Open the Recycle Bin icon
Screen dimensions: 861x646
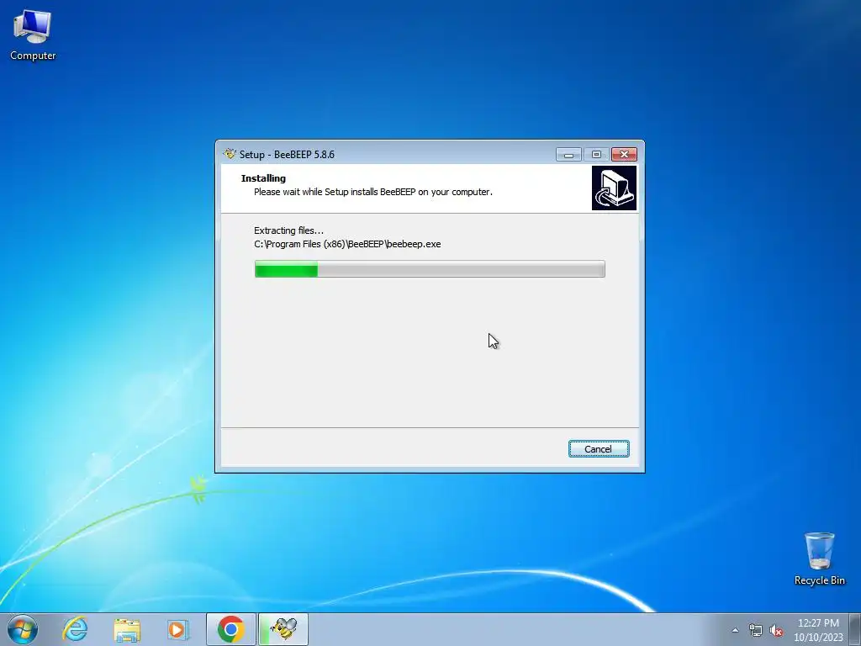pos(819,559)
